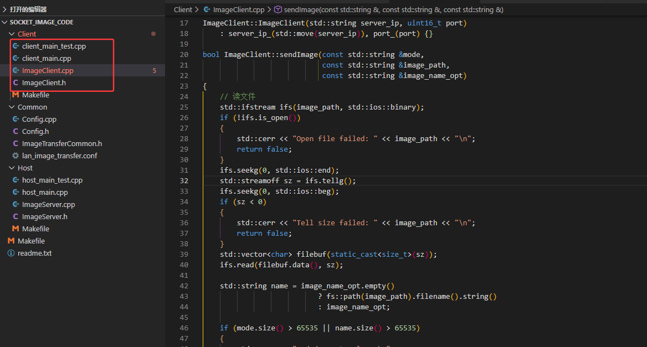
Task: Click 'uint16_t' type in the constructor
Action: (424, 23)
